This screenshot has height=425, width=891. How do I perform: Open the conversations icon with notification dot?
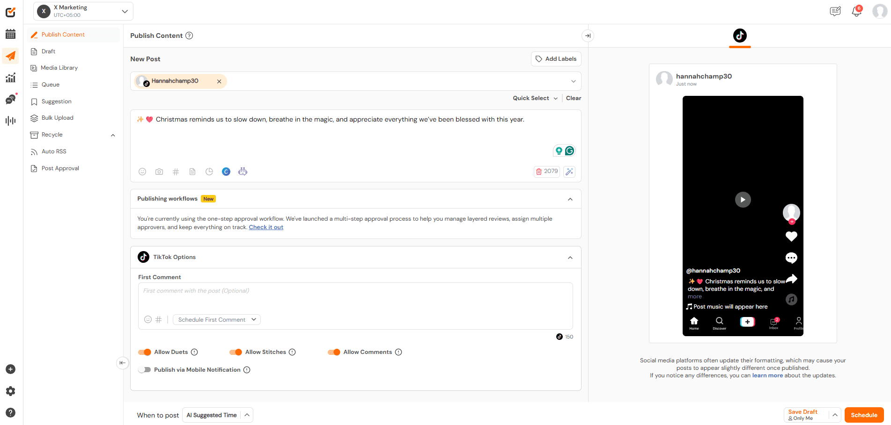click(10, 99)
